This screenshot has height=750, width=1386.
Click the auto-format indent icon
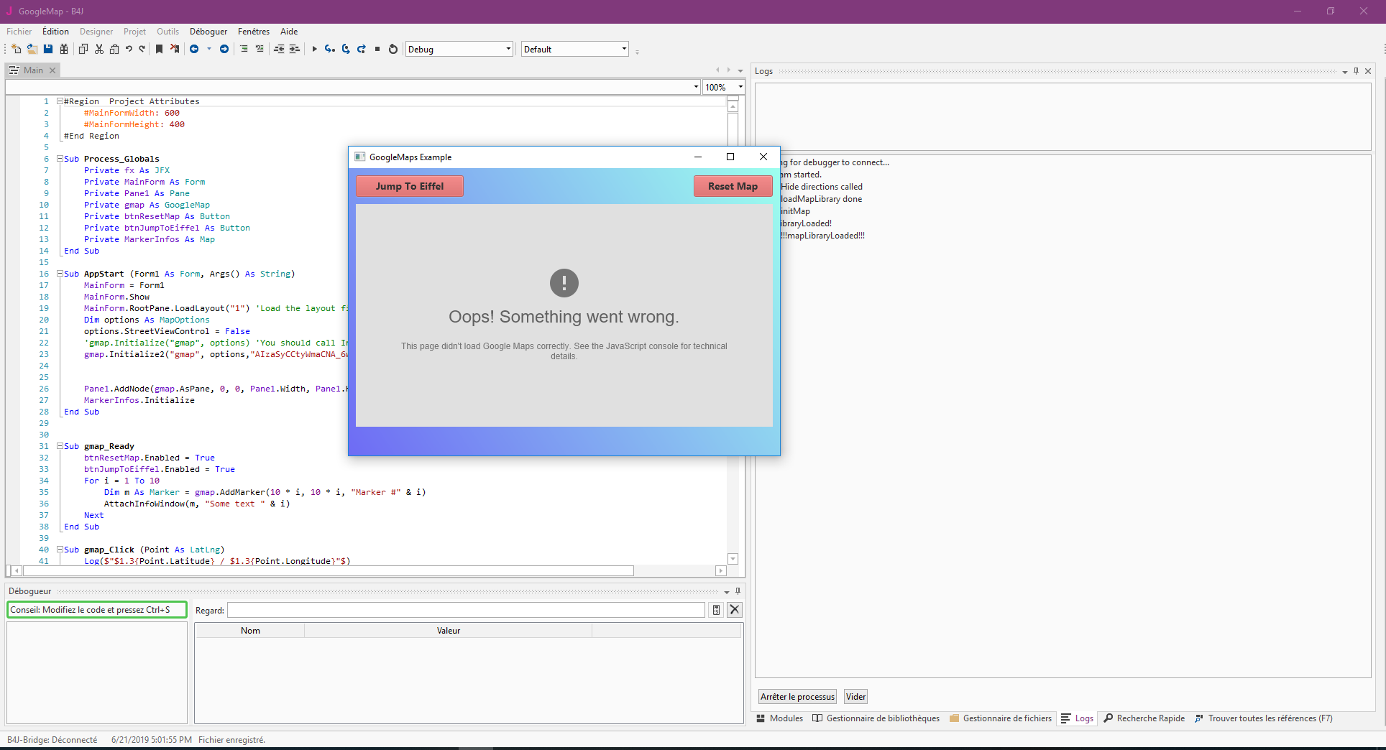[x=244, y=49]
